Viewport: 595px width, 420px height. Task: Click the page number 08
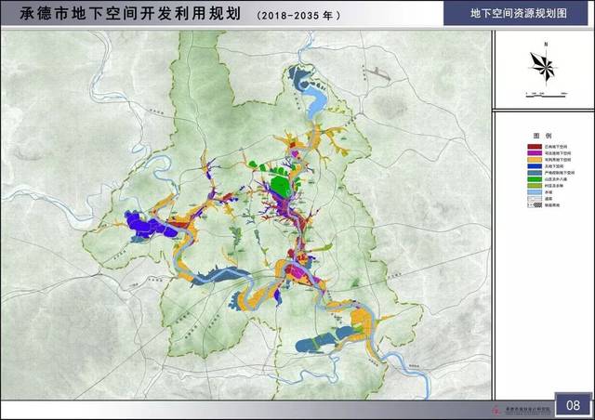pyautogui.click(x=573, y=405)
